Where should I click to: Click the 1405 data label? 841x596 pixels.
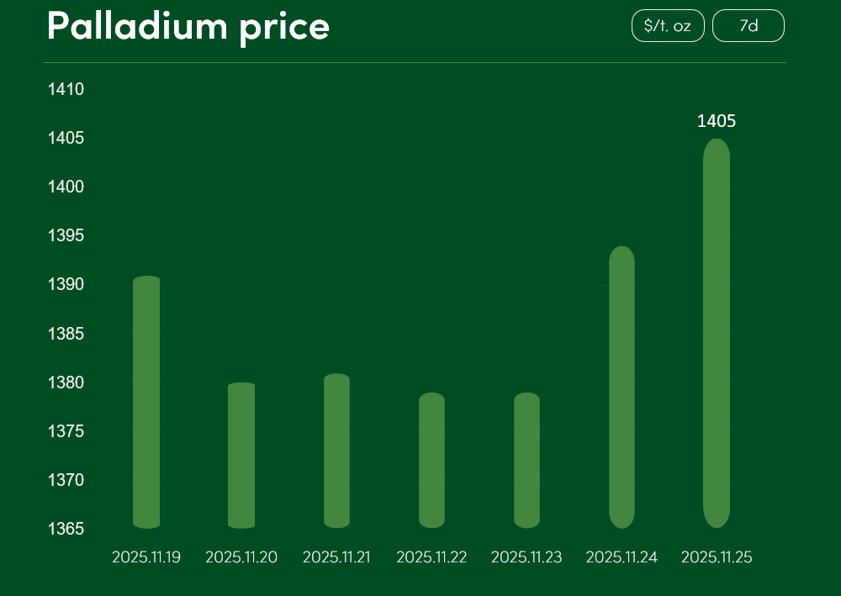click(717, 121)
